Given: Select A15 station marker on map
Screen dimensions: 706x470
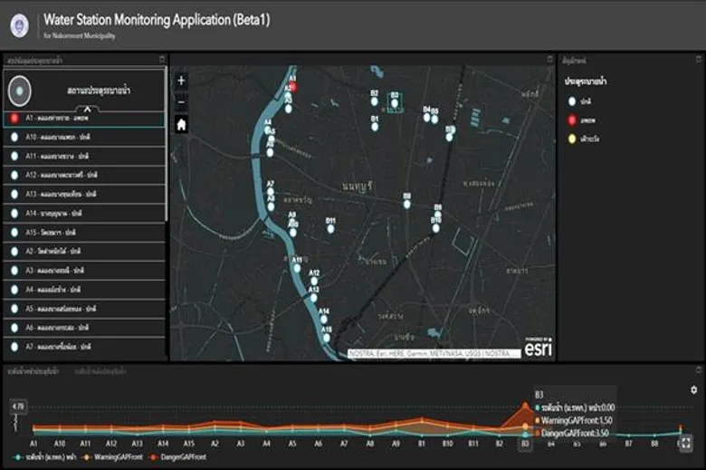Looking at the screenshot, I should (327, 338).
